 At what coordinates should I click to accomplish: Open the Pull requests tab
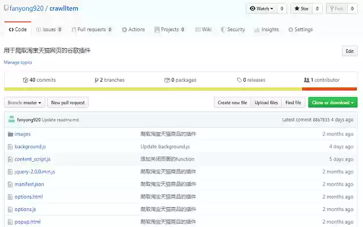pyautogui.click(x=91, y=30)
